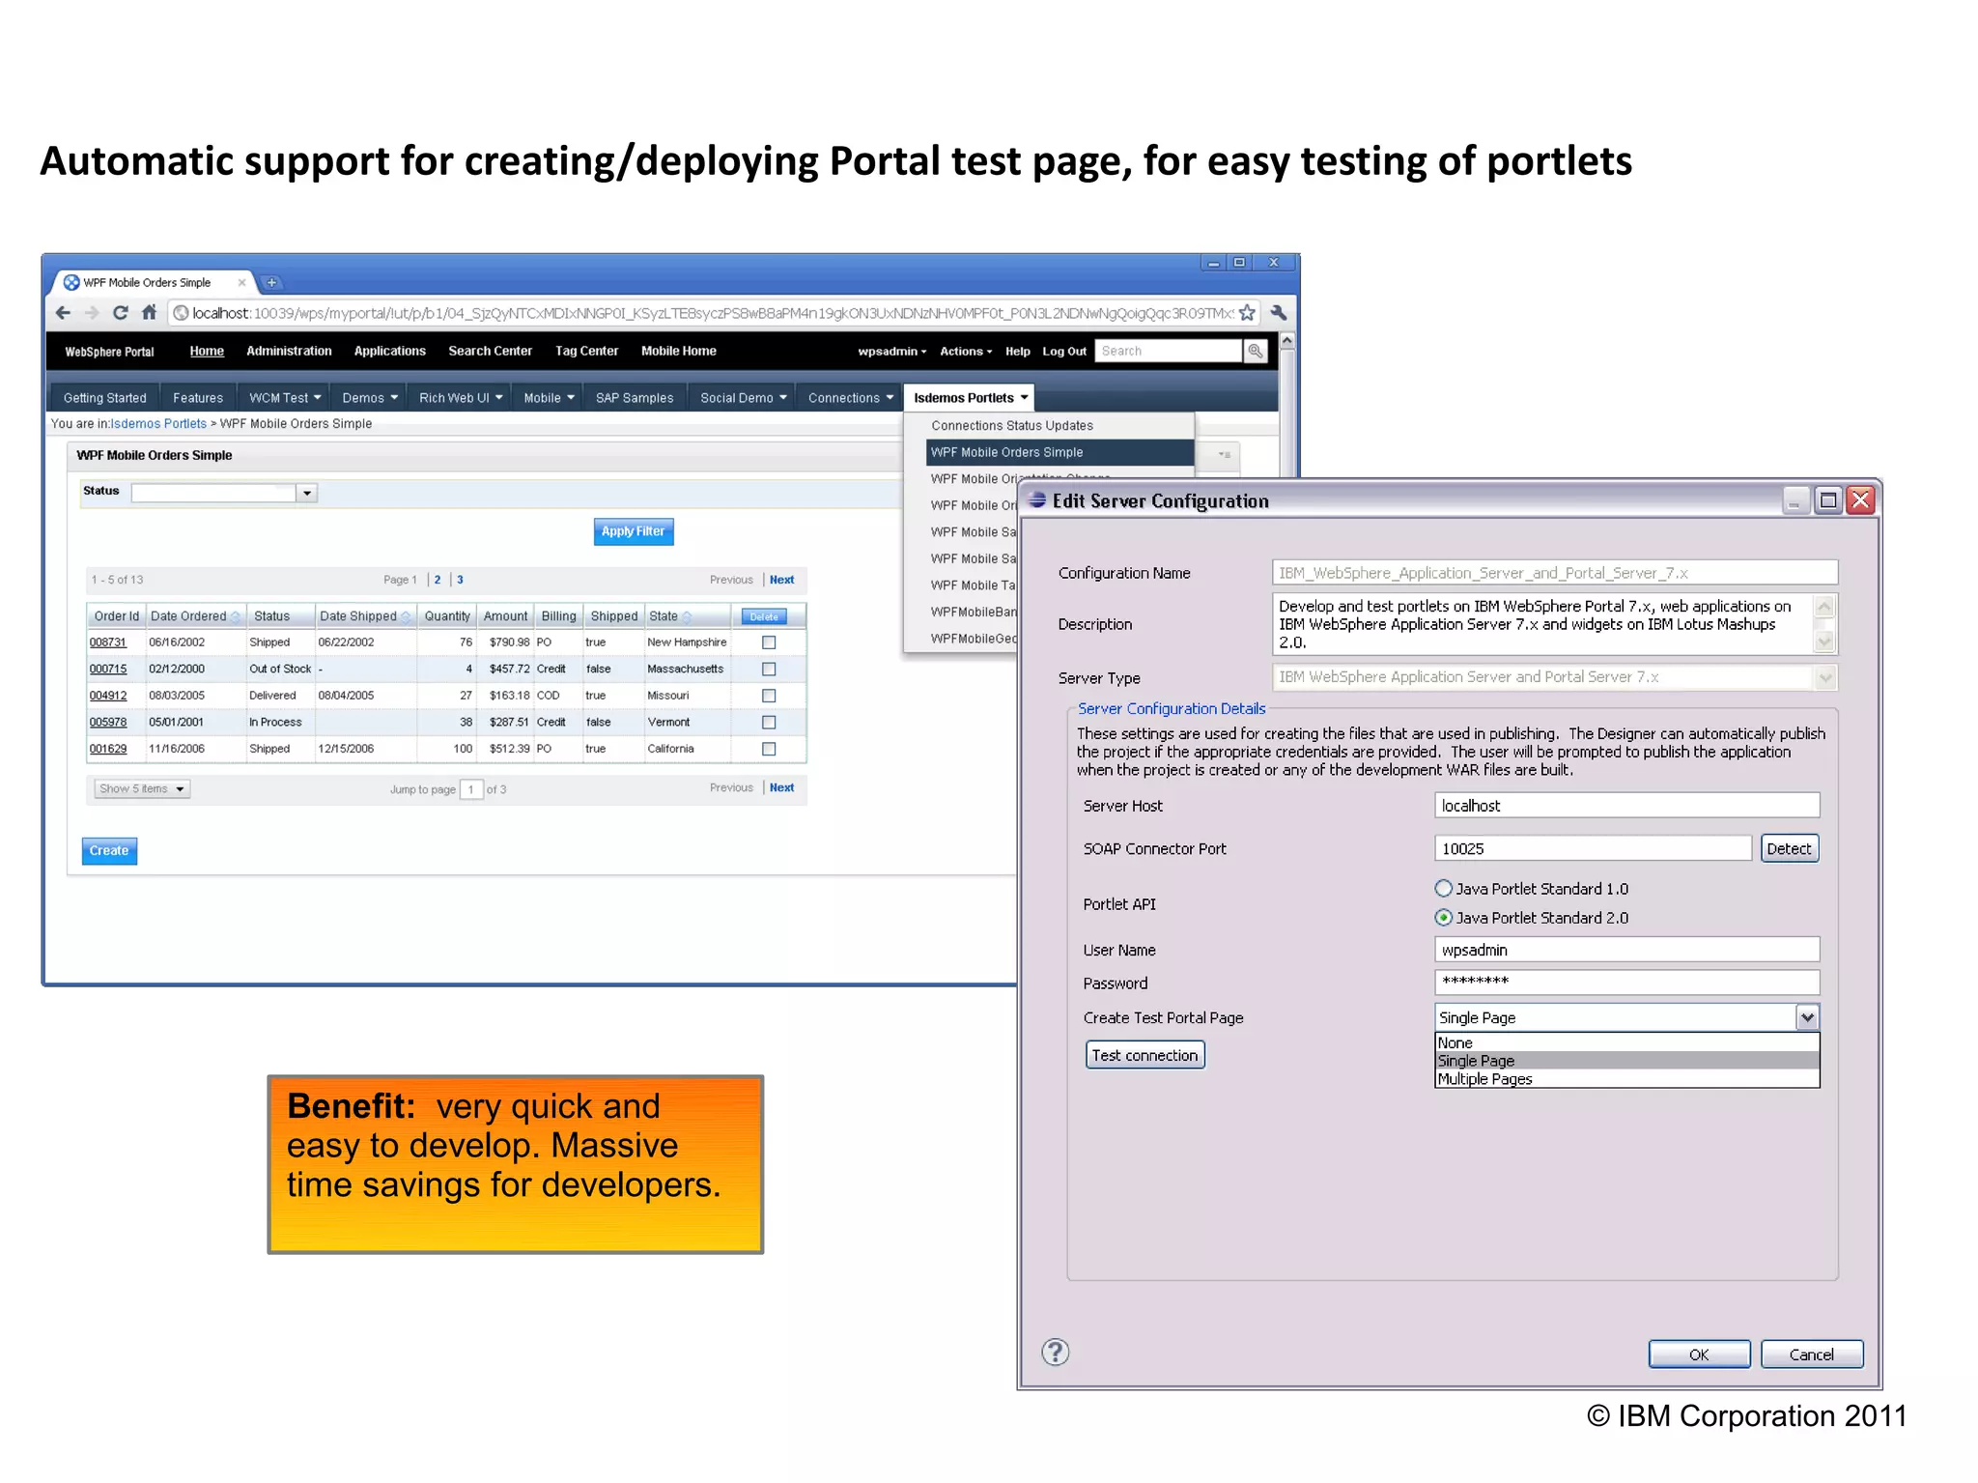
Task: Click the Date Shipped sort icon
Action: point(406,616)
